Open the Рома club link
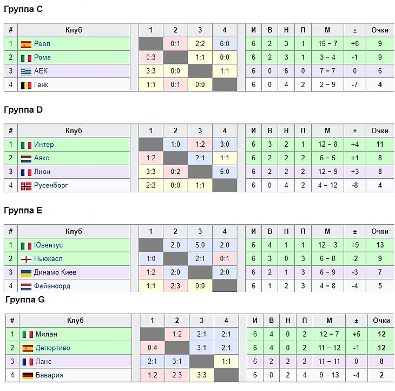Viewport: 395px width, 391px height. 42,57
